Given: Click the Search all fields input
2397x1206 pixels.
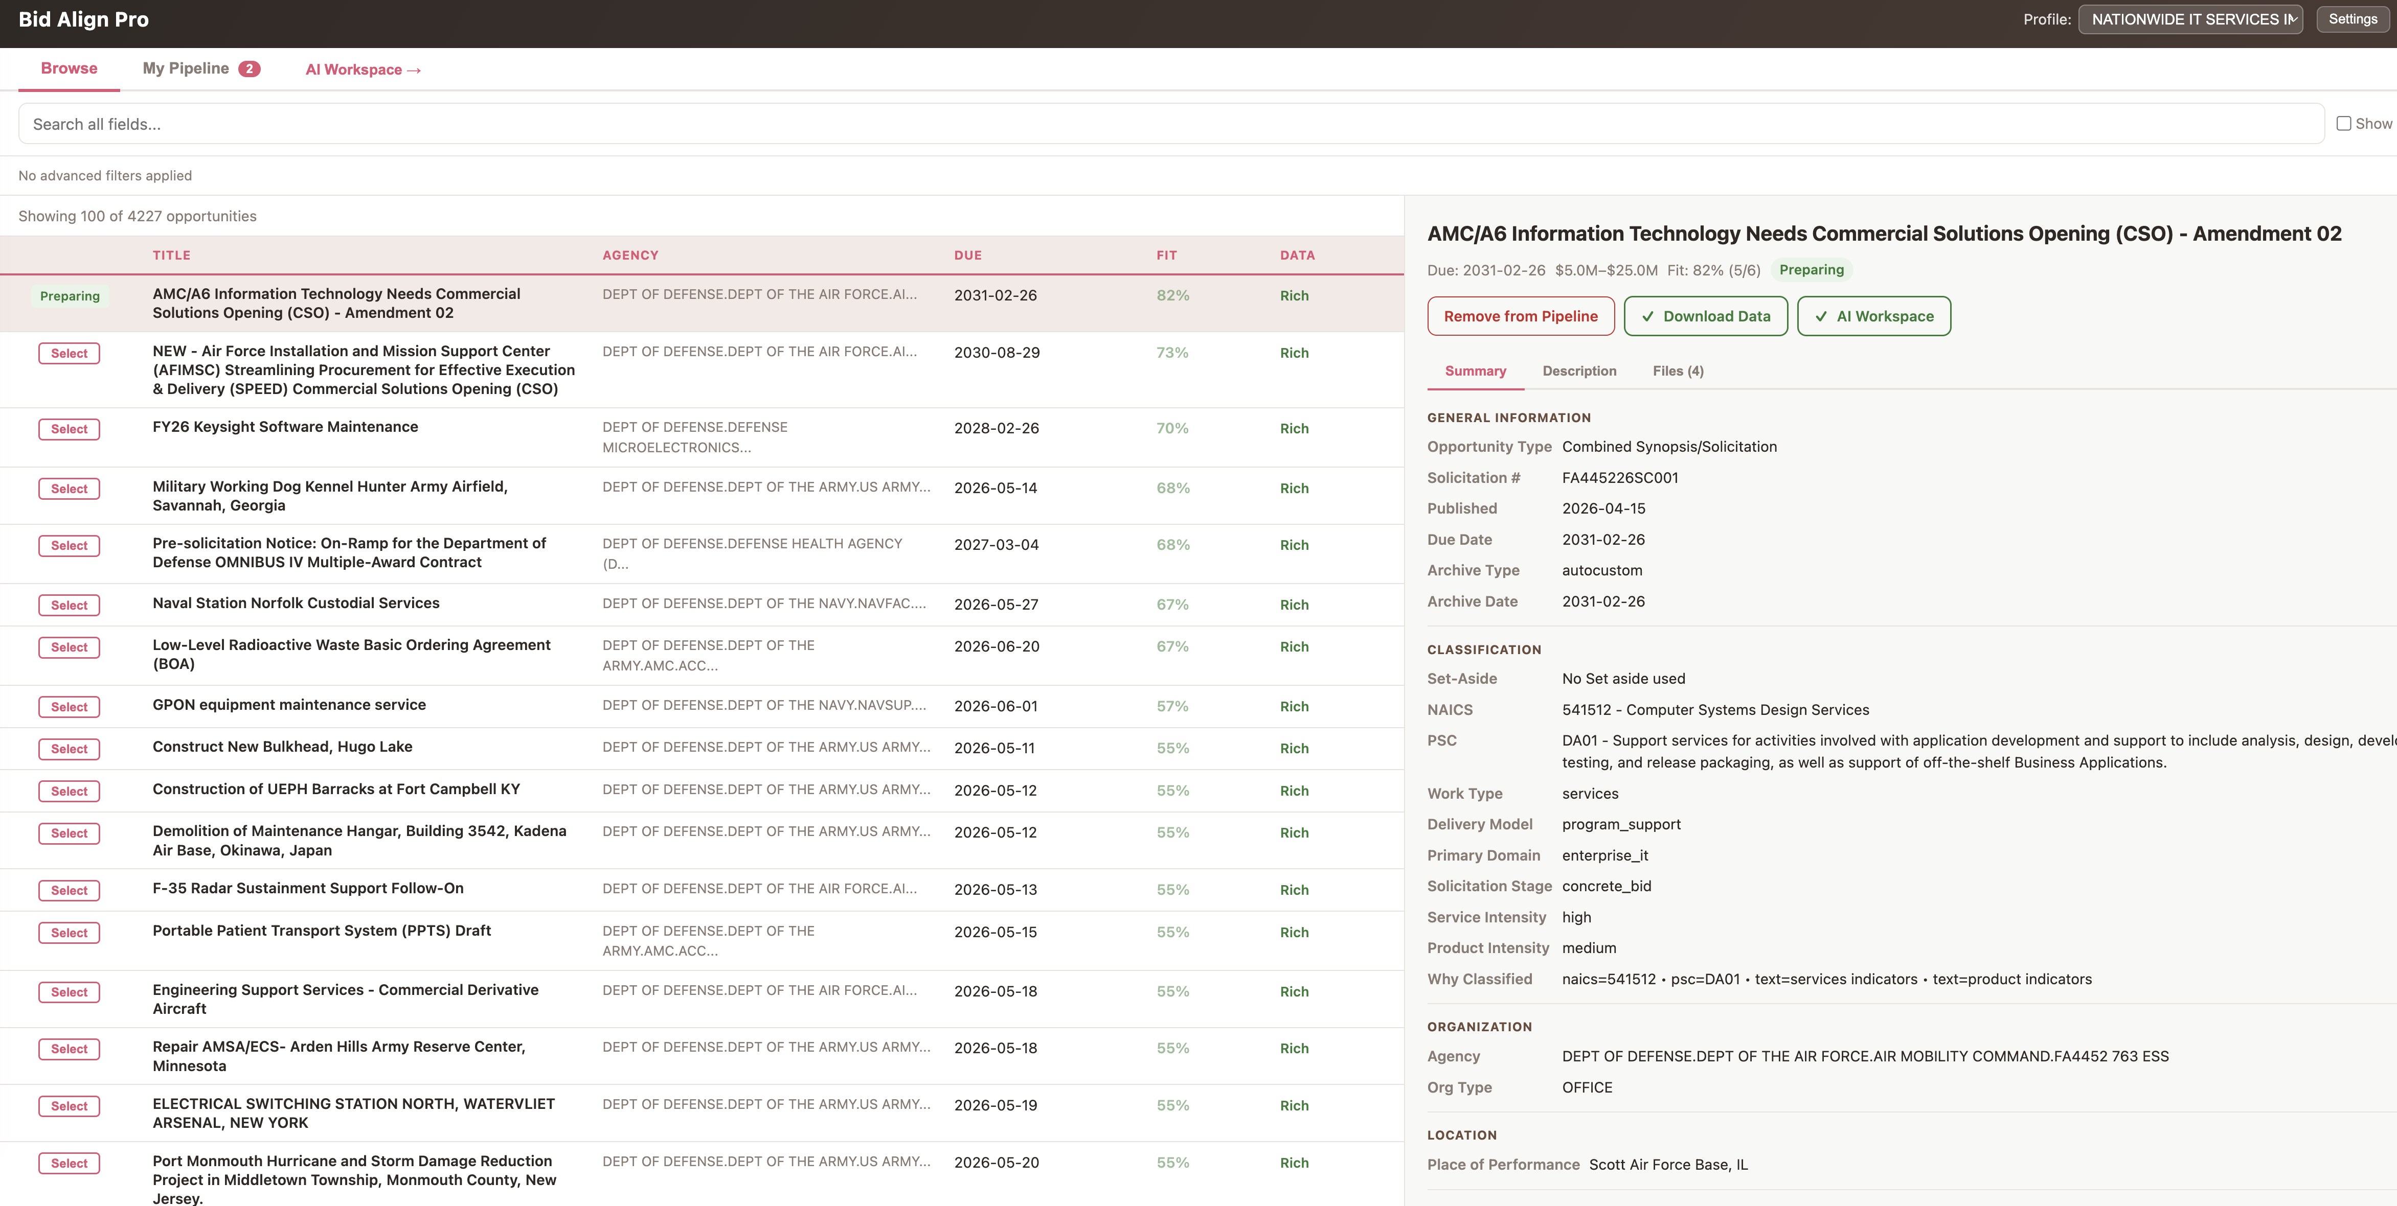Looking at the screenshot, I should pos(1171,124).
